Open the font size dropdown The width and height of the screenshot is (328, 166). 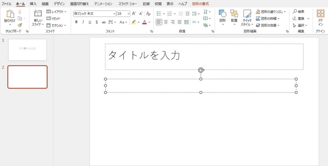(128, 14)
